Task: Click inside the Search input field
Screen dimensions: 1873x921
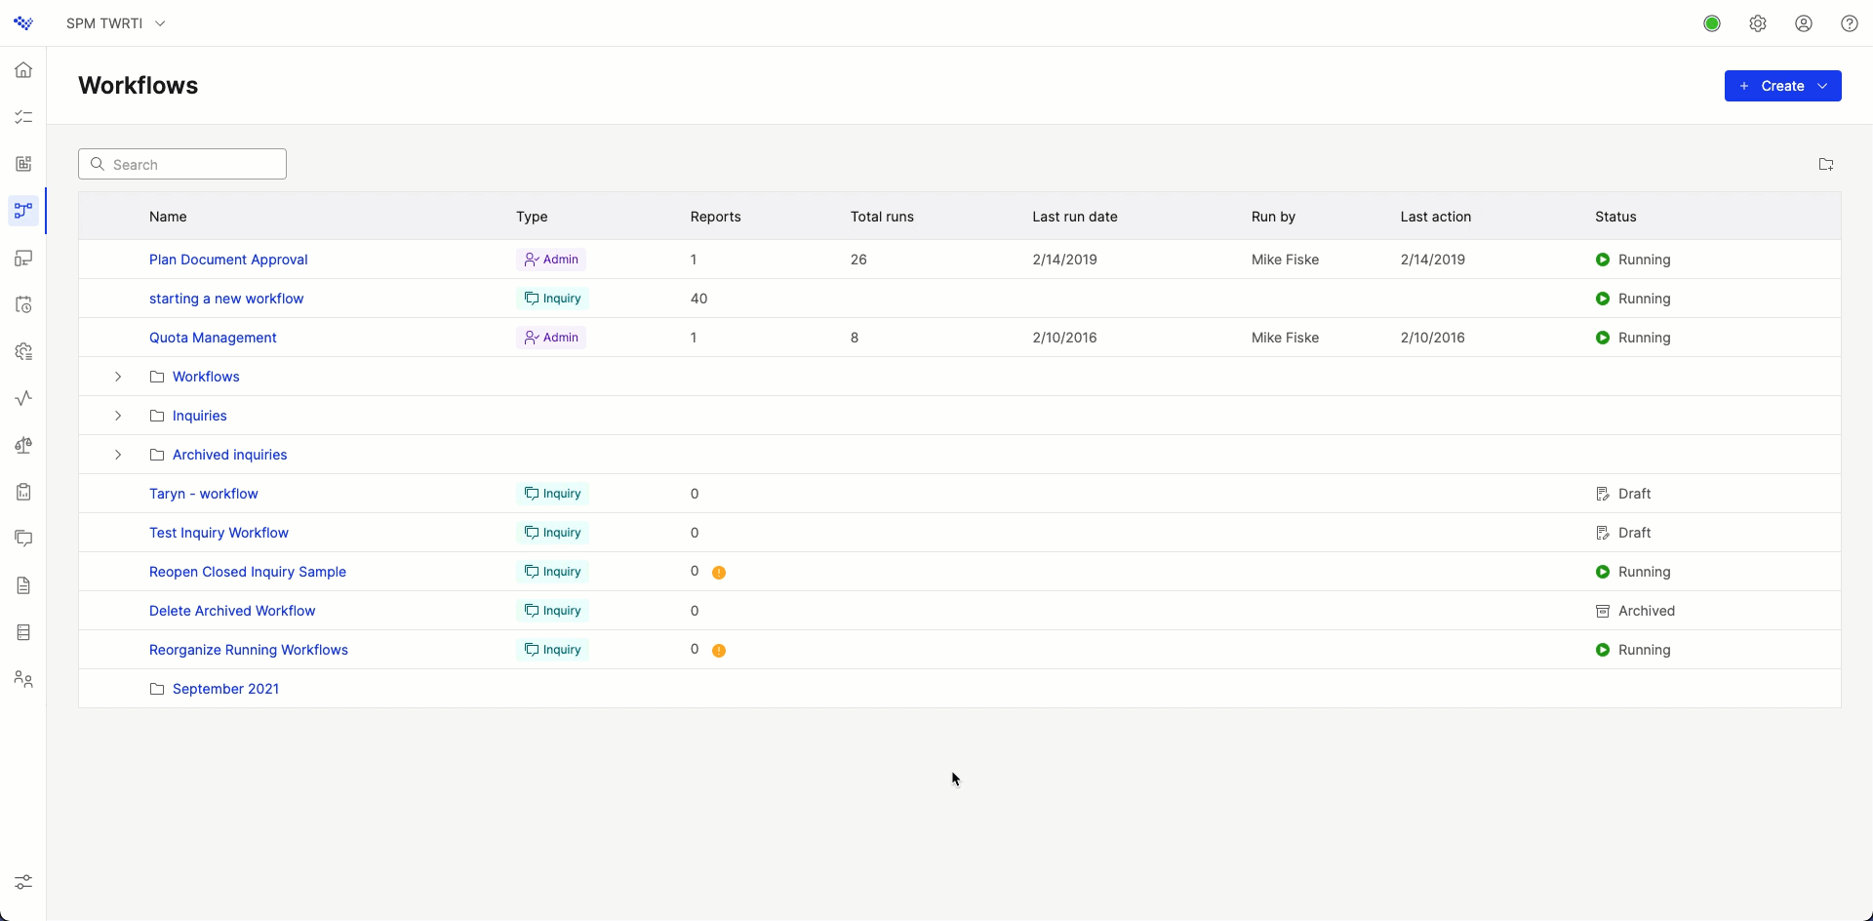Action: tap(181, 164)
